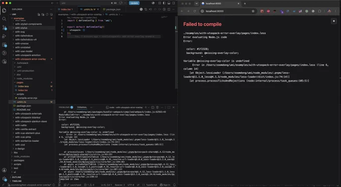341x187 pixels.
Task: Open the Extensions view icon
Action: coord(4,44)
